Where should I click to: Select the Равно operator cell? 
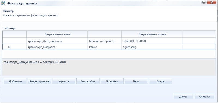(105, 47)
